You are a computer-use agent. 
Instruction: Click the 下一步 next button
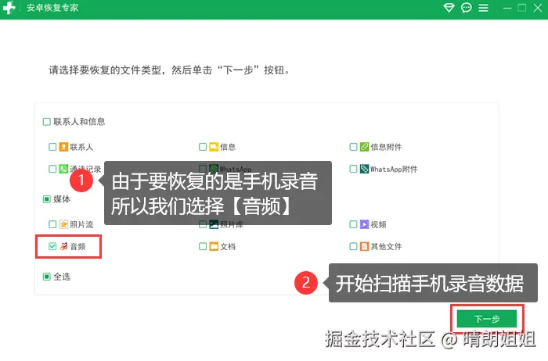[487, 319]
